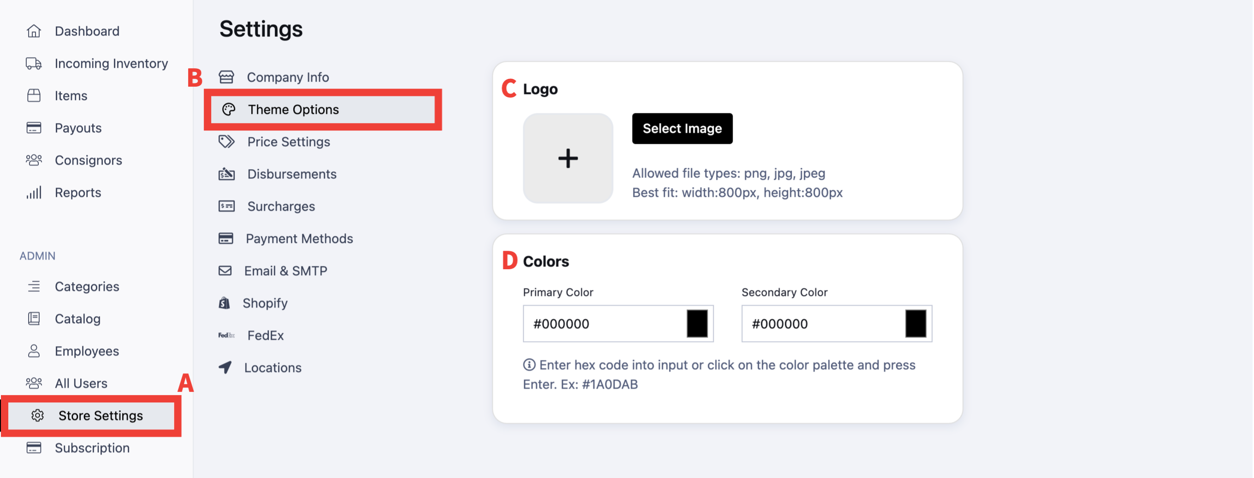Click the Theme Options palette icon
Screen dimensions: 1254x478
pyautogui.click(x=229, y=110)
